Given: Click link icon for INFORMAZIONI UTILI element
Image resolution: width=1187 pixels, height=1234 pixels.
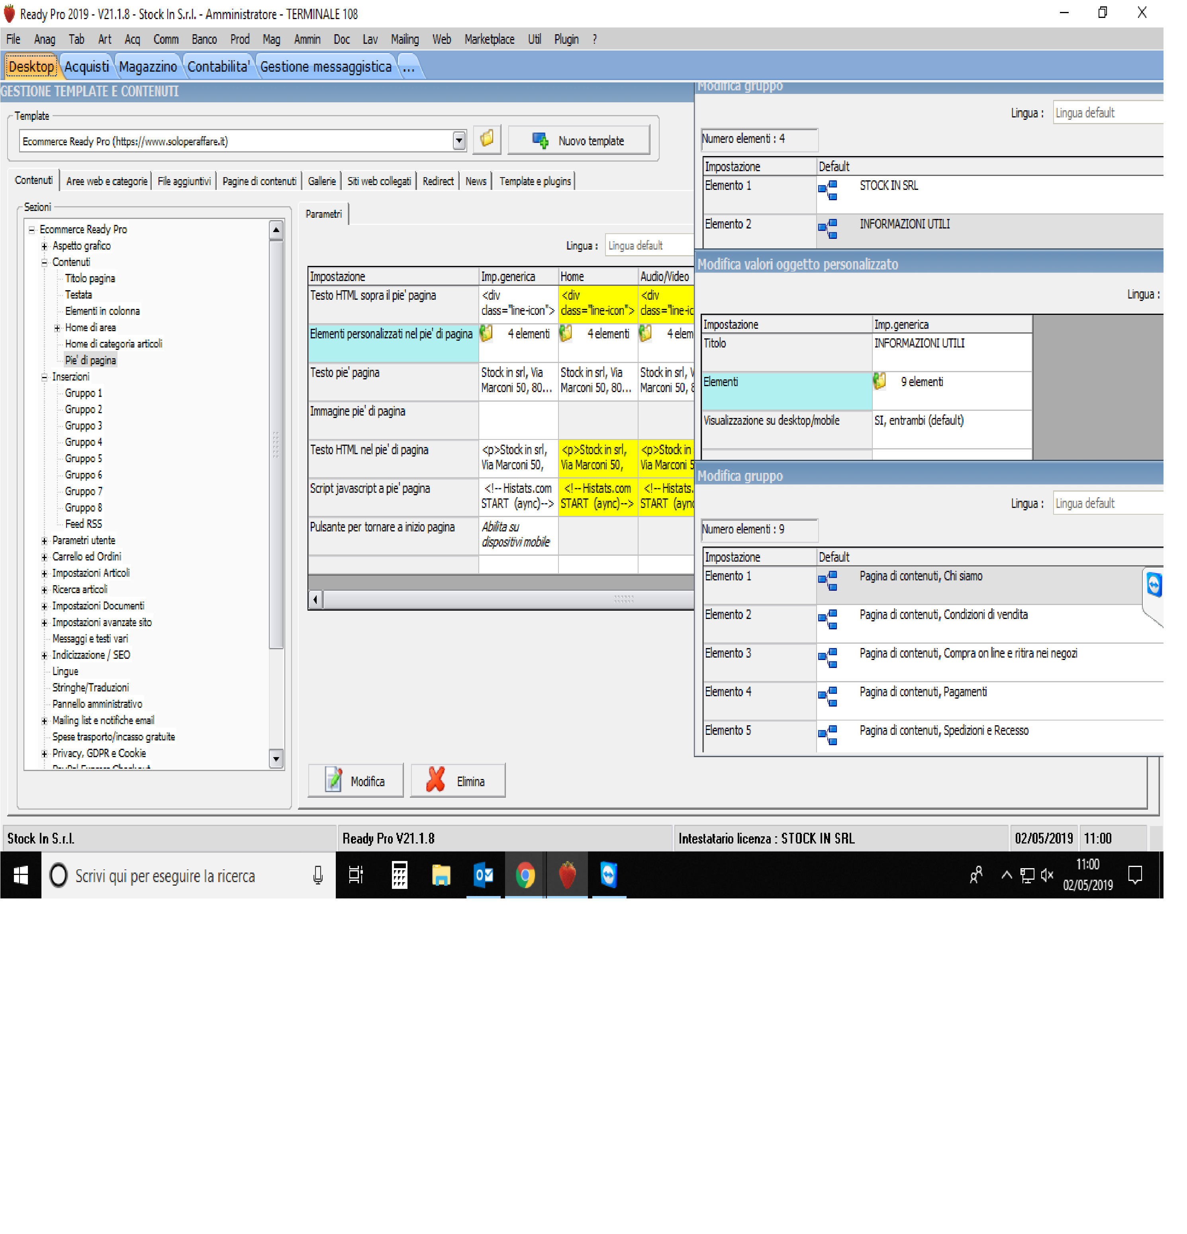Looking at the screenshot, I should pos(828,228).
